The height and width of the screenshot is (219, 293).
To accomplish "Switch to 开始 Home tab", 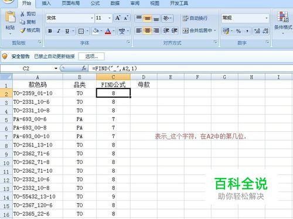I will click(x=26, y=3).
